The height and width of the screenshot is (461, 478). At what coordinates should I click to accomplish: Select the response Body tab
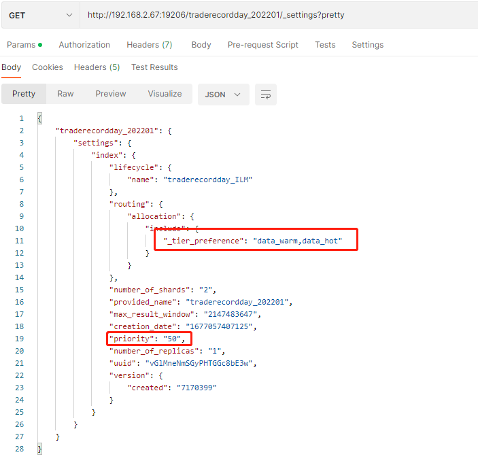(x=12, y=67)
